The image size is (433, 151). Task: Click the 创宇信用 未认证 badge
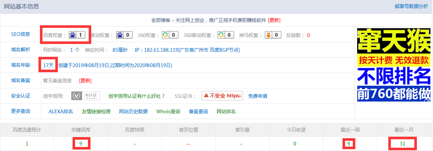86,96
